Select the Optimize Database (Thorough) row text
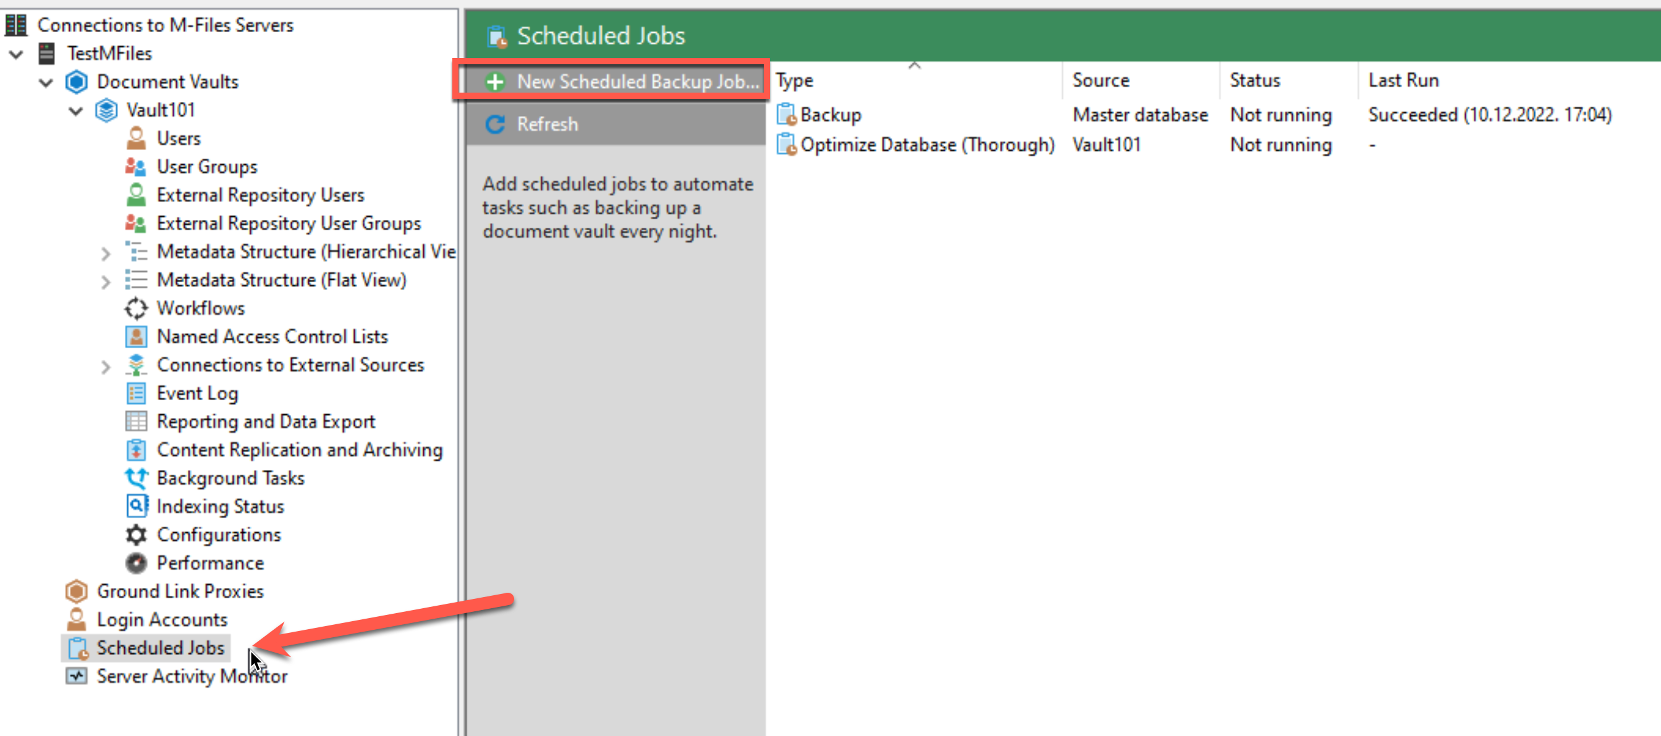This screenshot has height=736, width=1661. coord(928,145)
